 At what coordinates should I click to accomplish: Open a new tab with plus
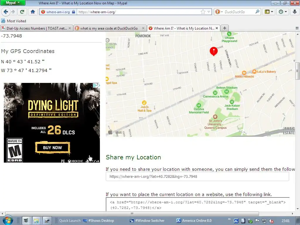pos(225,28)
